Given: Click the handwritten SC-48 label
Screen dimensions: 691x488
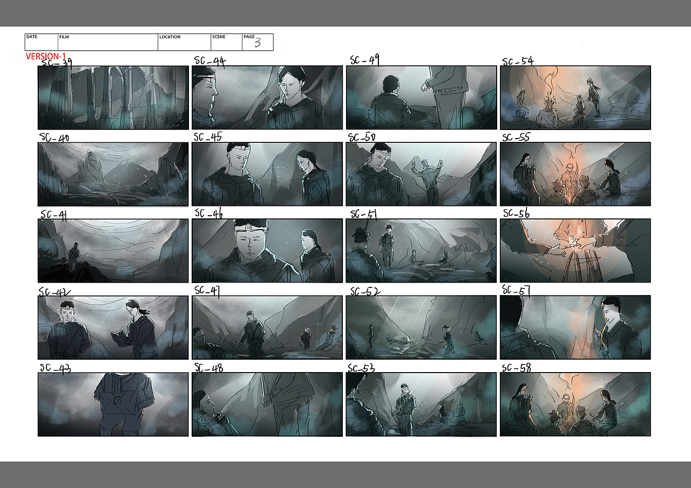Looking at the screenshot, I should (208, 368).
